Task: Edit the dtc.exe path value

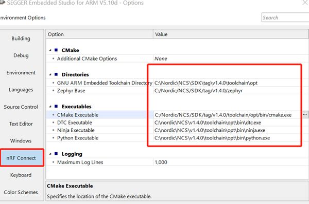Action: 208,123
